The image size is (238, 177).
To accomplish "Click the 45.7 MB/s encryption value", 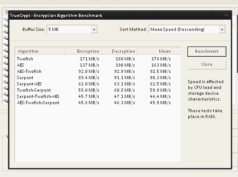I will click(89, 97).
